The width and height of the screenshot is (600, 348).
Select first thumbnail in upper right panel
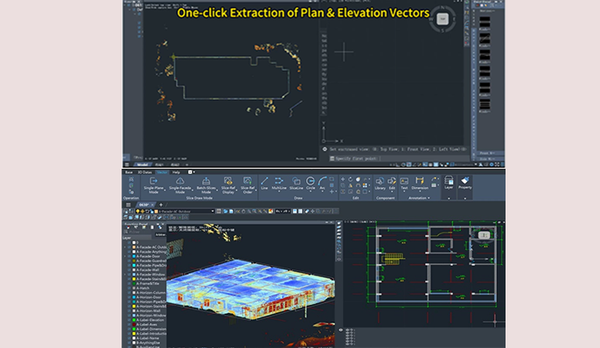(485, 21)
